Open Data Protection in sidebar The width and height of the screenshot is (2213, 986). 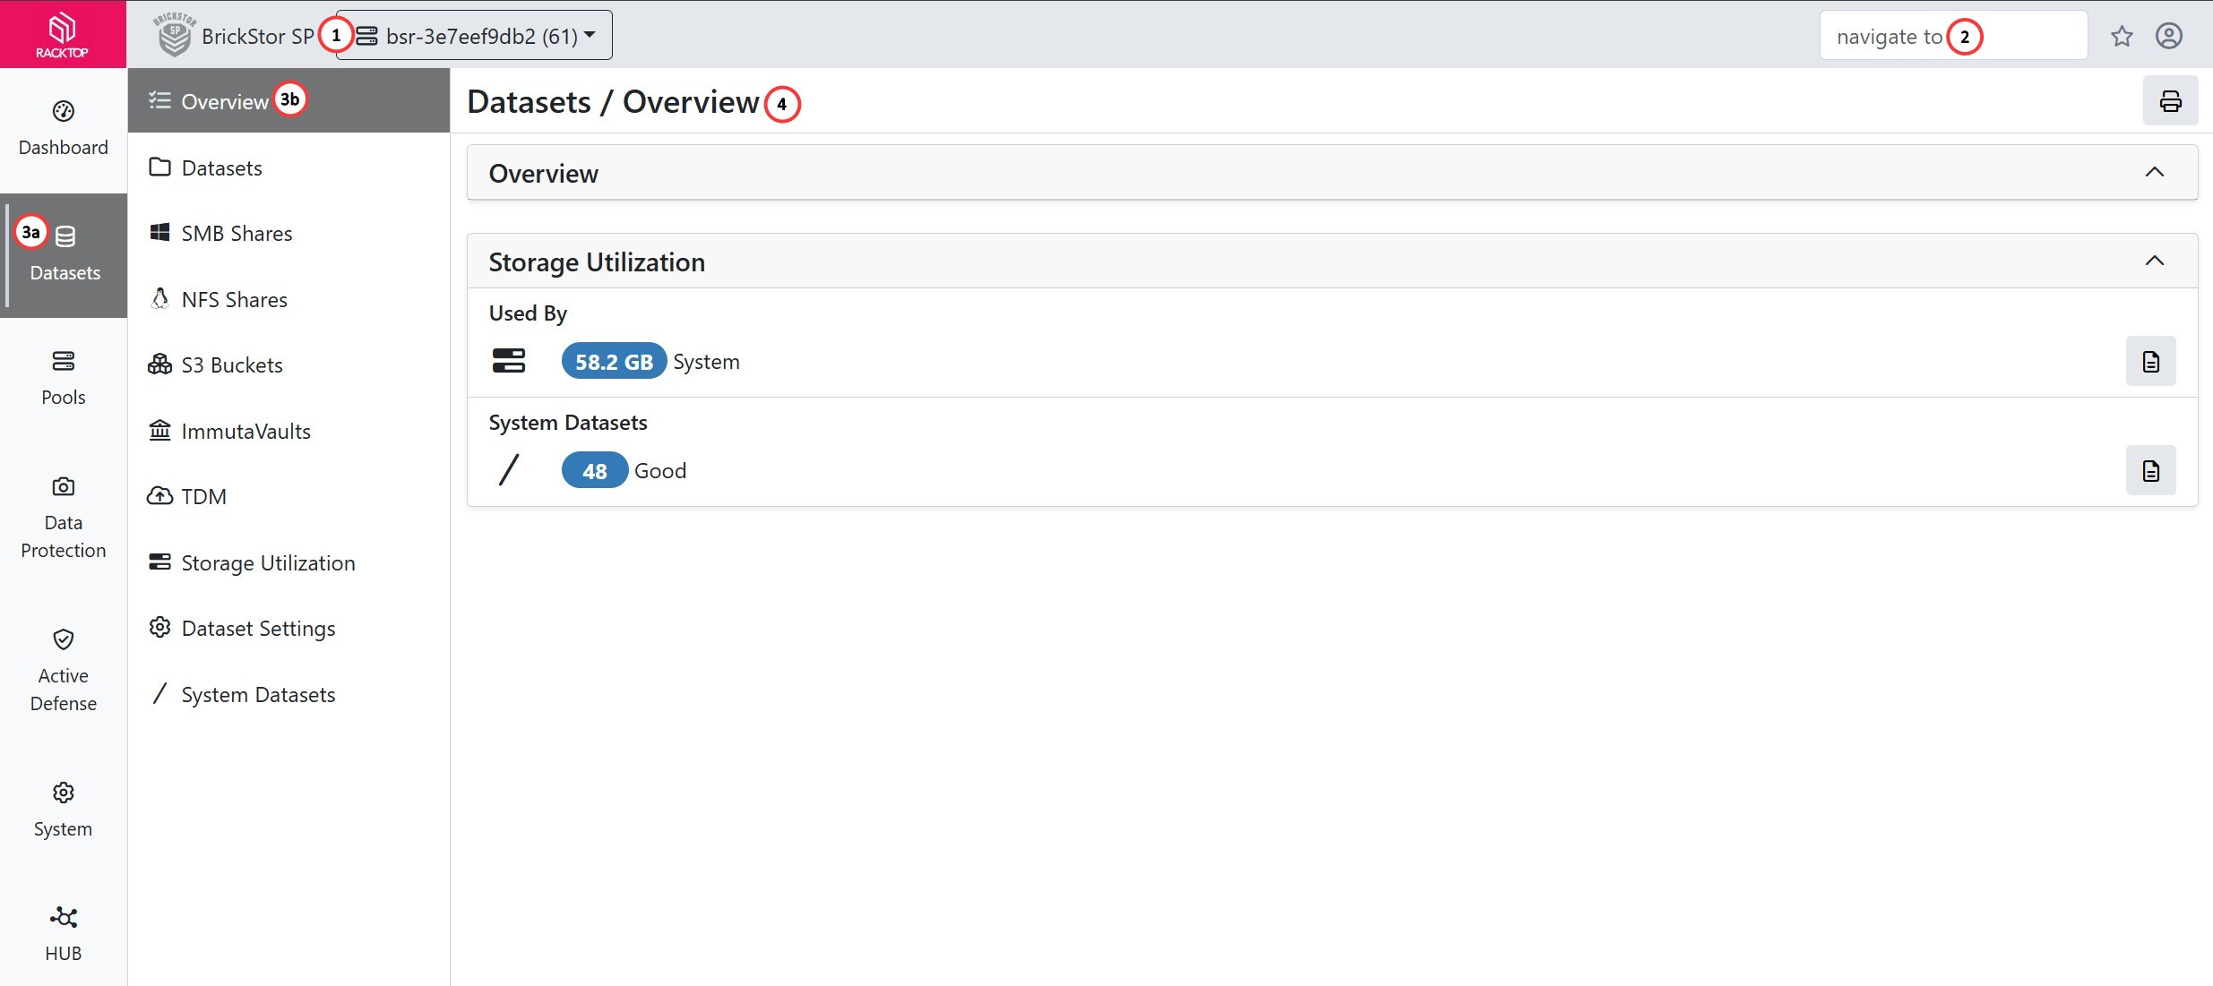tap(63, 518)
